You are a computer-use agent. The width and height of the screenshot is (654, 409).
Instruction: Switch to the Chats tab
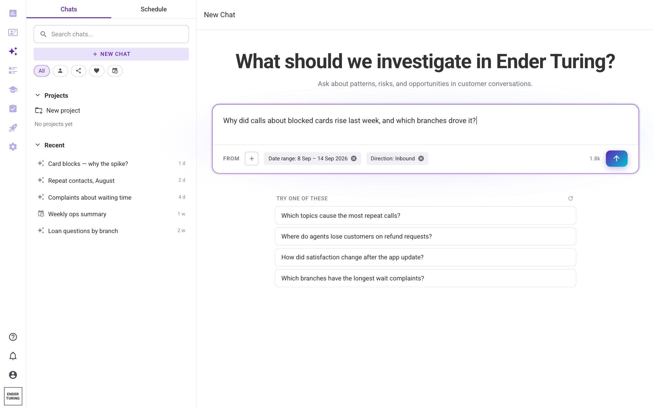(x=69, y=9)
